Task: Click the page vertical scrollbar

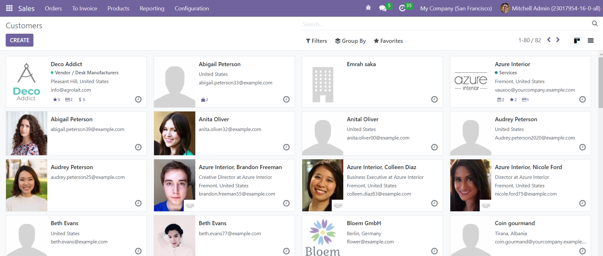Action: pos(600,83)
